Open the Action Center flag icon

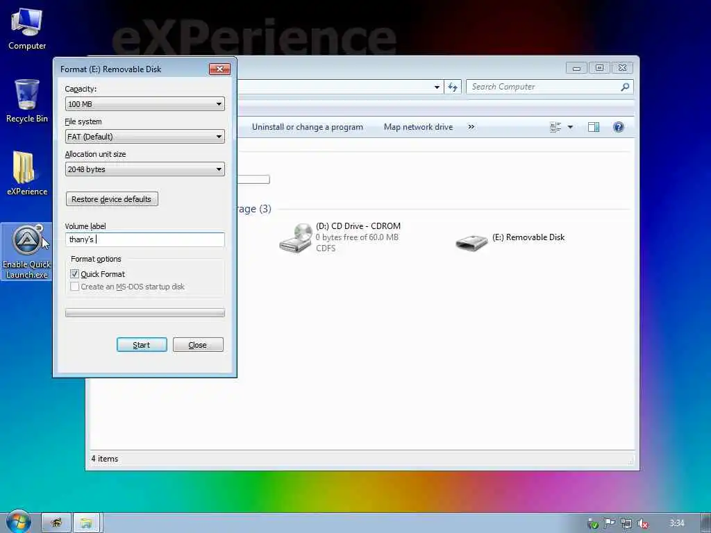pyautogui.click(x=610, y=523)
